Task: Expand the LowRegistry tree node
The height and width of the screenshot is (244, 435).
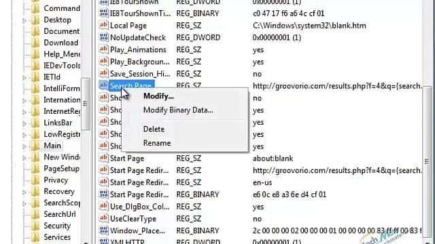Action: coord(24,135)
